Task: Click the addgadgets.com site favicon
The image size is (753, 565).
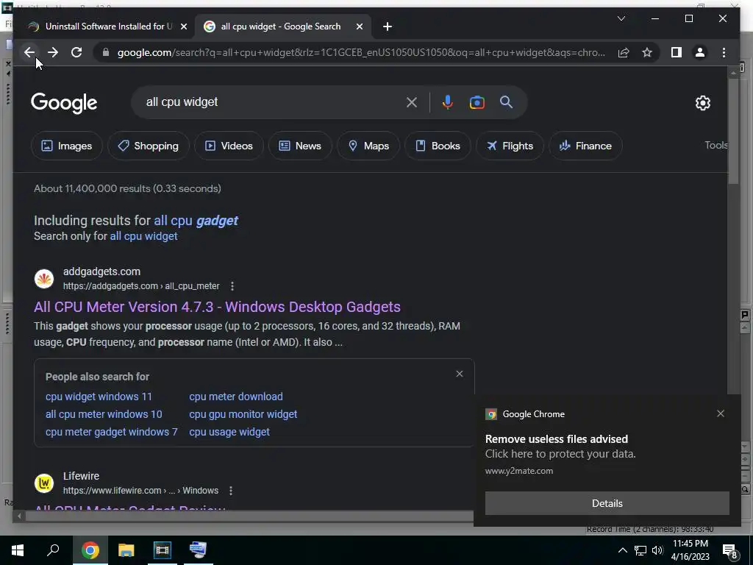Action: tap(44, 279)
